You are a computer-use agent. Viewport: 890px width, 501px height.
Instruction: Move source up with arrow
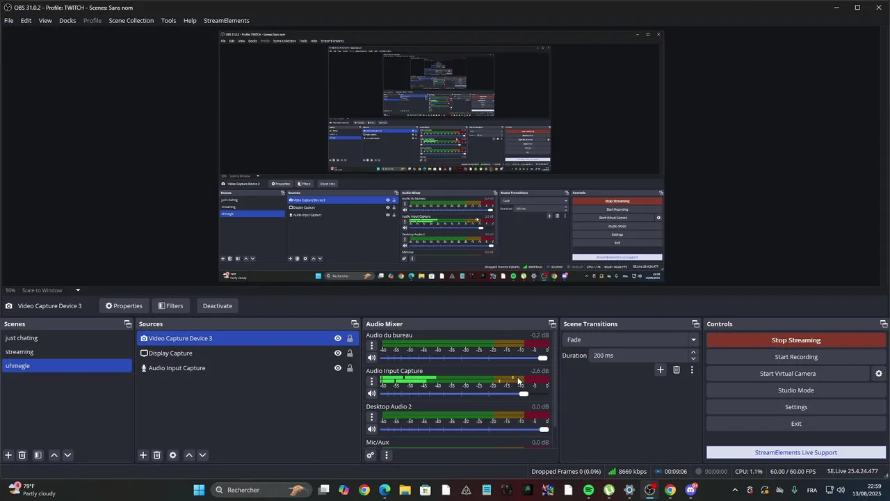click(x=189, y=455)
